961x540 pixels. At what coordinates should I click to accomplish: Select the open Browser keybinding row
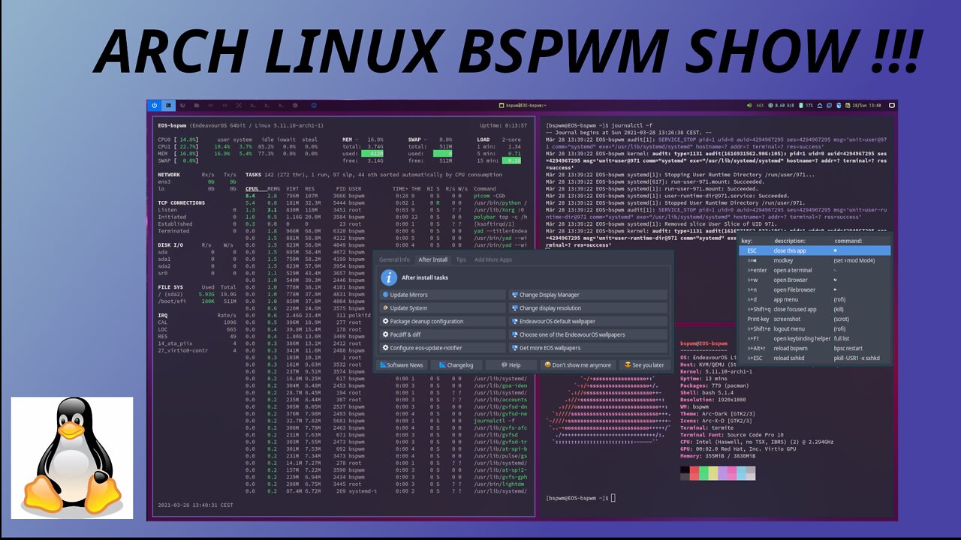tap(815, 280)
